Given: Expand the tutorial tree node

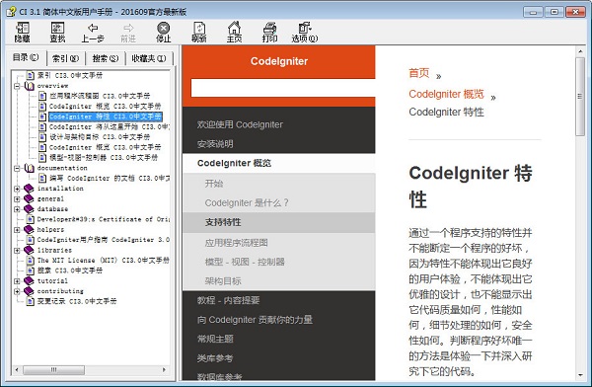Looking at the screenshot, I should click(x=17, y=281).
